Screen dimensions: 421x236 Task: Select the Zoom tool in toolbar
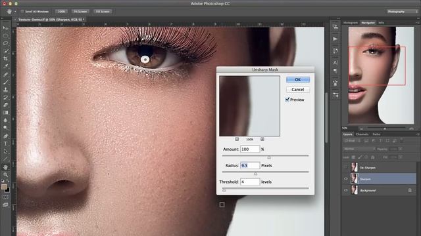tap(5, 175)
